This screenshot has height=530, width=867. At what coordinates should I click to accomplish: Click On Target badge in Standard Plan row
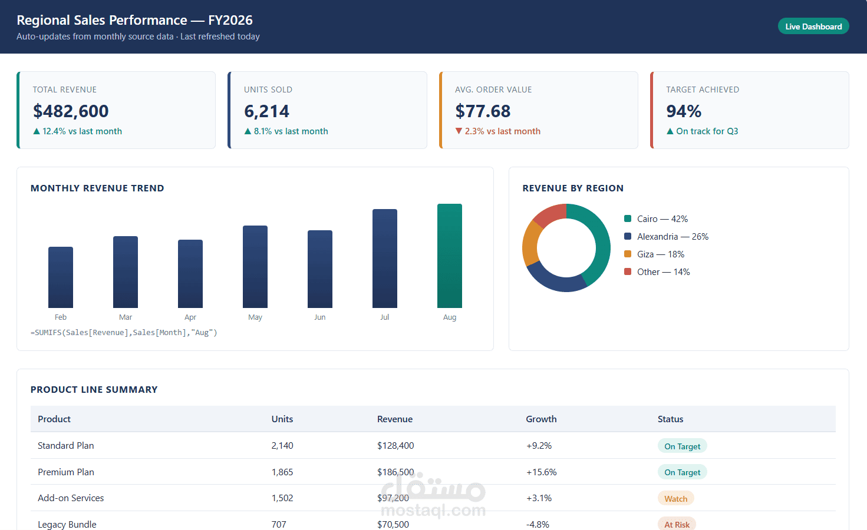pos(683,446)
